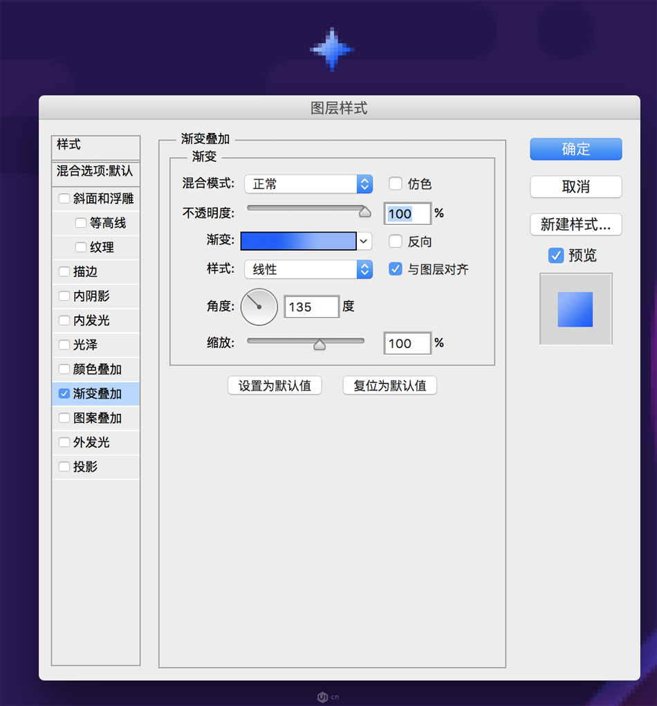The height and width of the screenshot is (706, 657).
Task: Select 混合选项:默认 in the list
Action: (96, 173)
